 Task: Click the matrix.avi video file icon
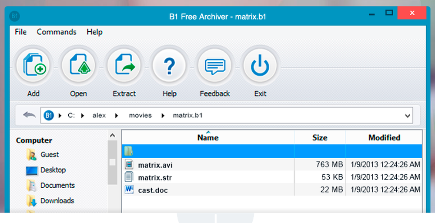pyautogui.click(x=129, y=164)
